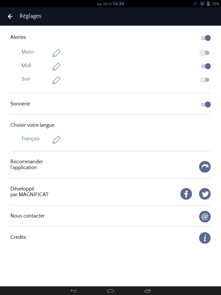Disable the Alertes main switch
221x295 pixels.
coord(206,38)
